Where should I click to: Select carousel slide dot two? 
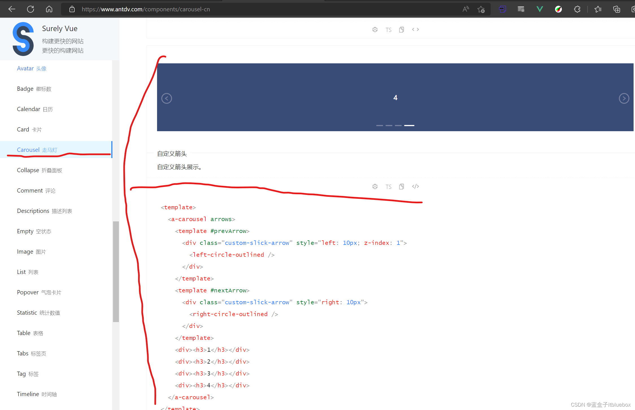pyautogui.click(x=389, y=125)
